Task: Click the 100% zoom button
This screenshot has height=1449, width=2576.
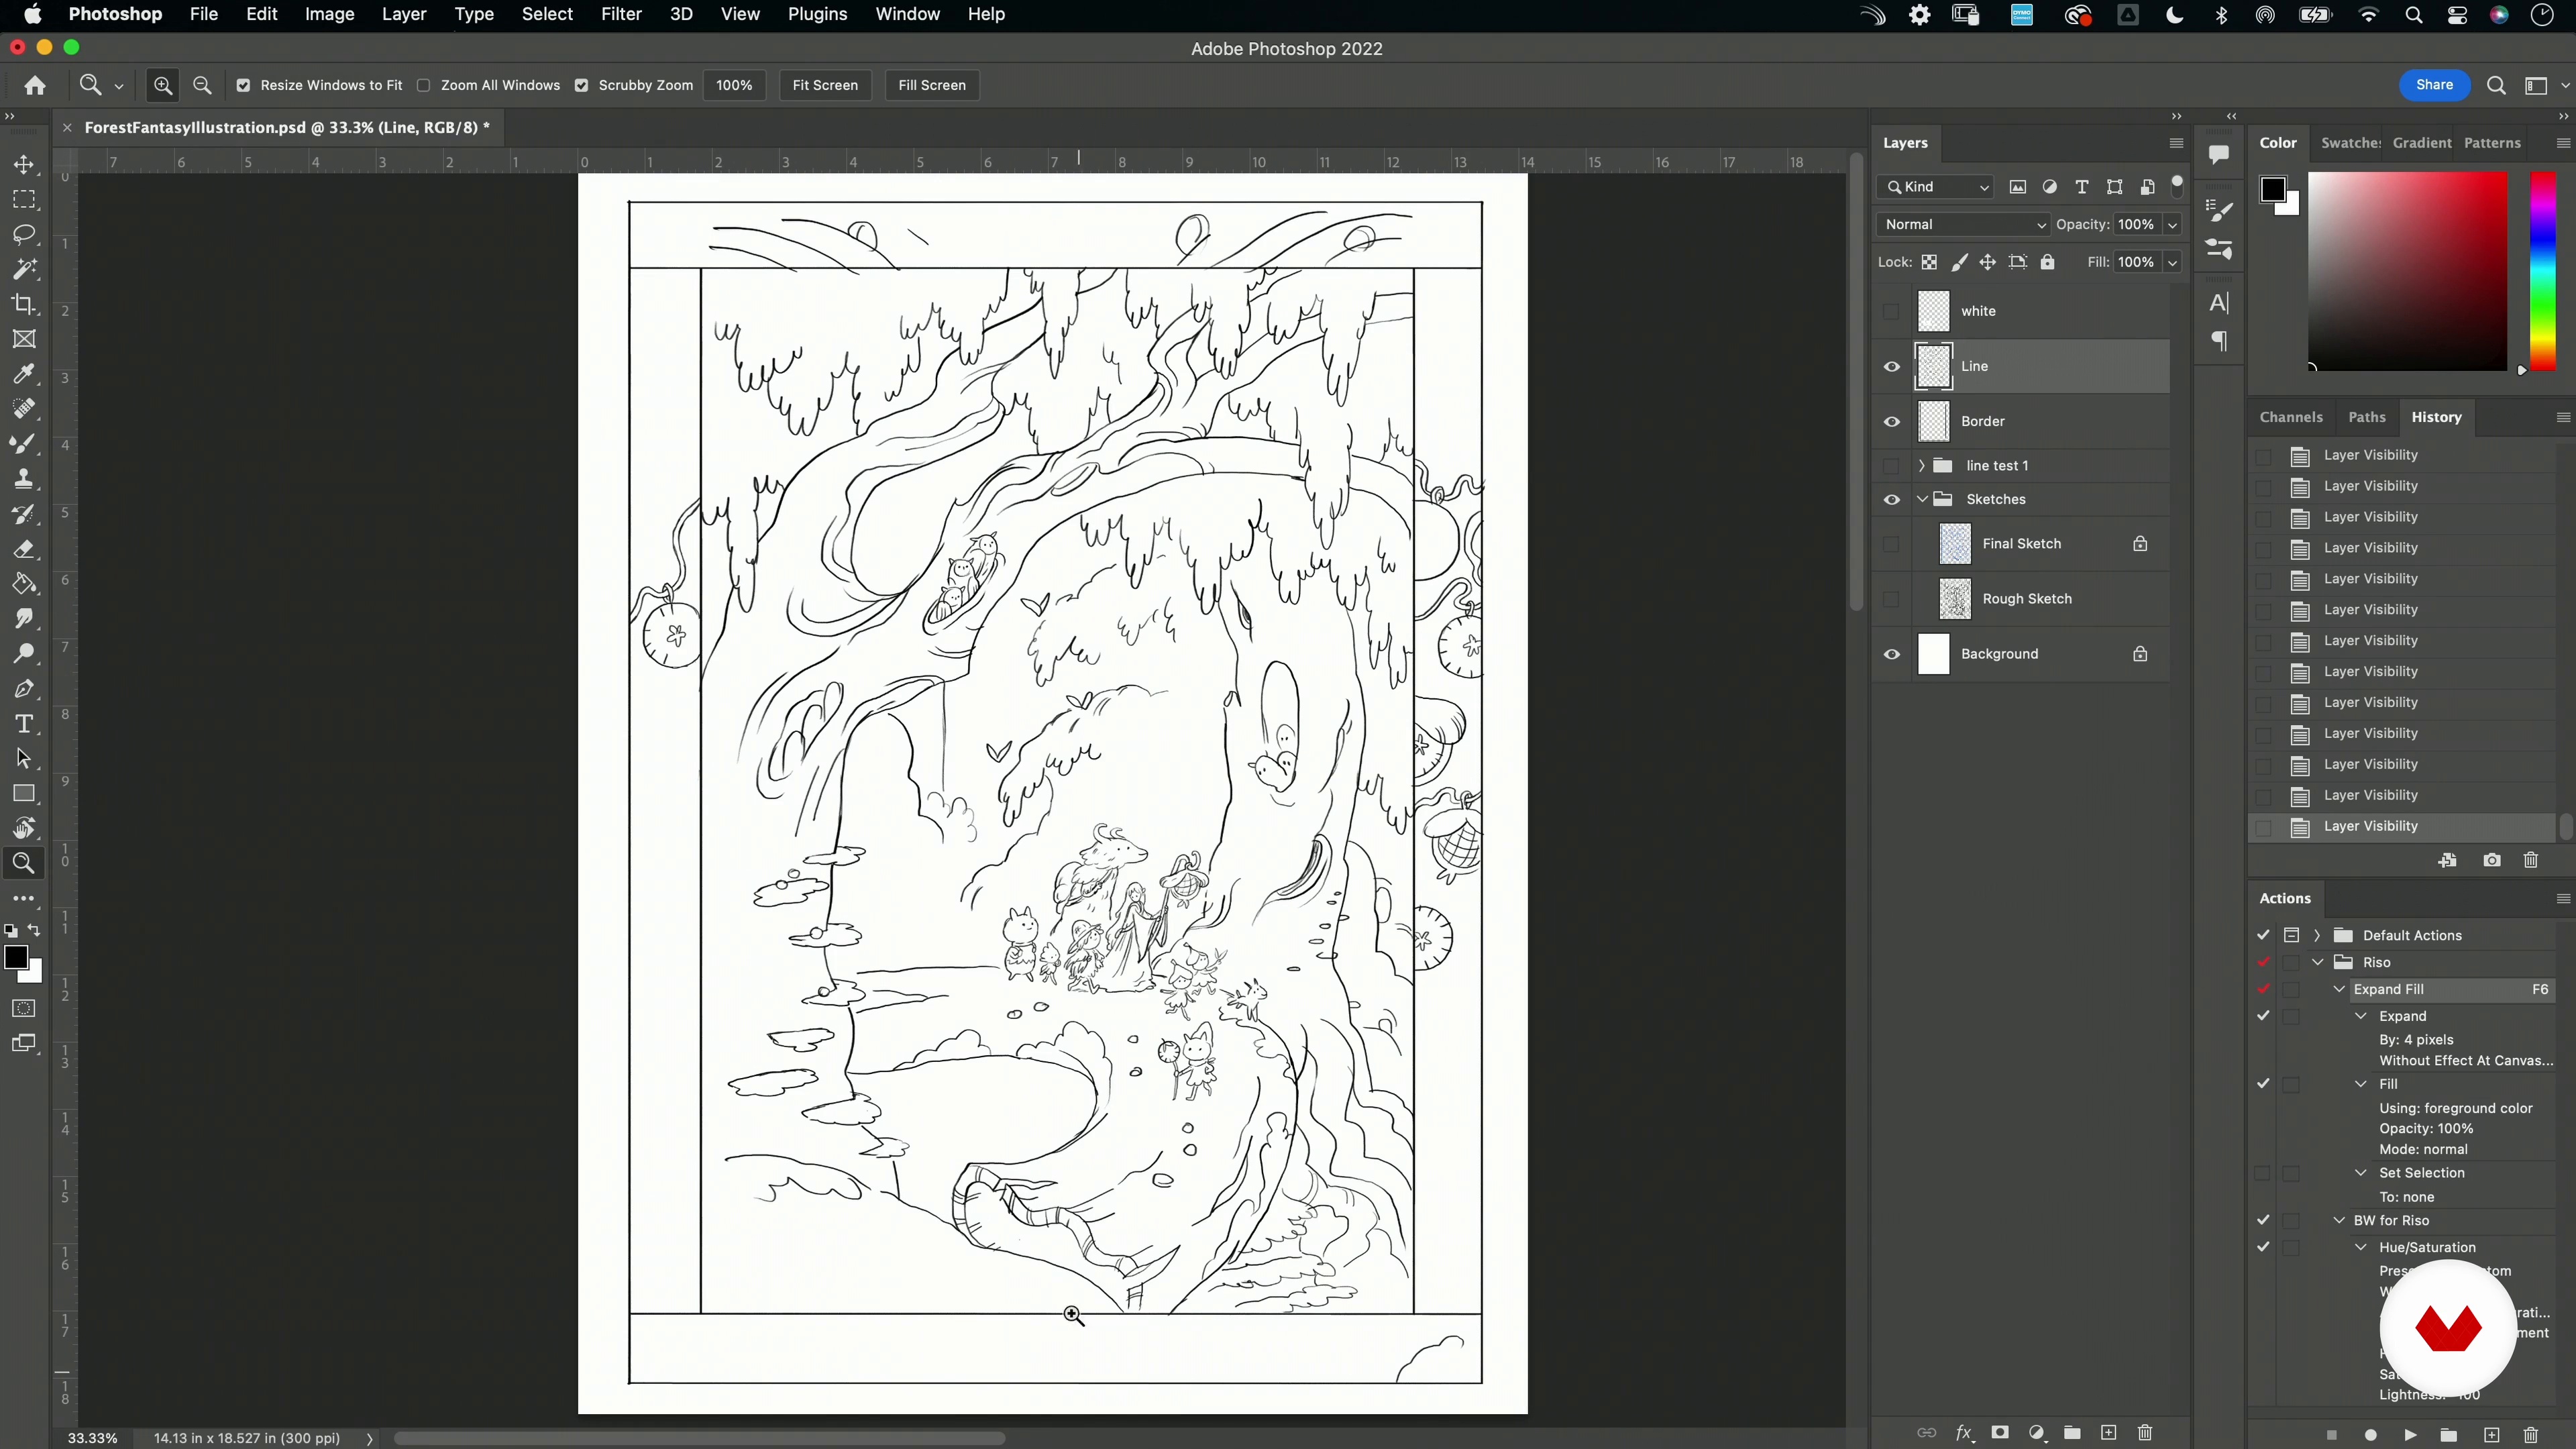Action: pyautogui.click(x=734, y=85)
